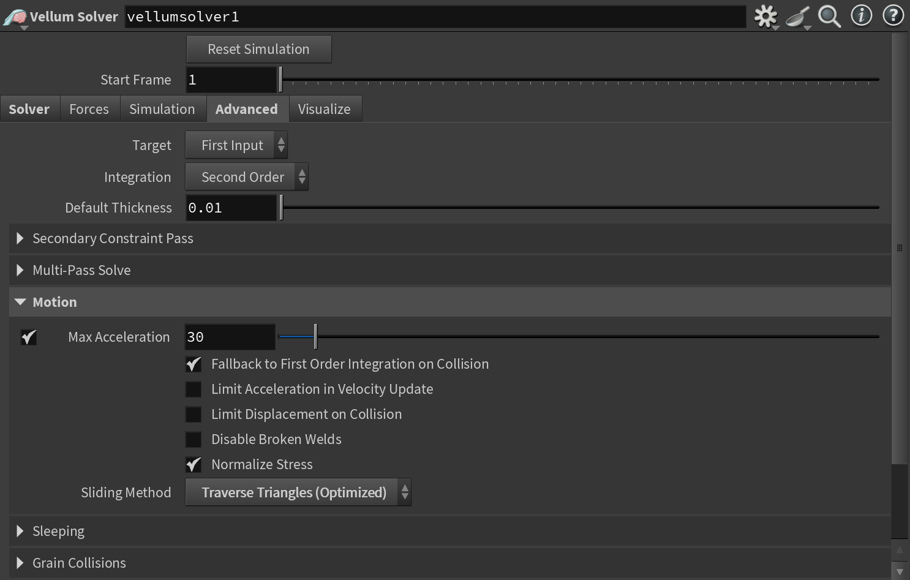Click the Reset Simulation button
Image resolution: width=910 pixels, height=580 pixels.
coord(259,49)
